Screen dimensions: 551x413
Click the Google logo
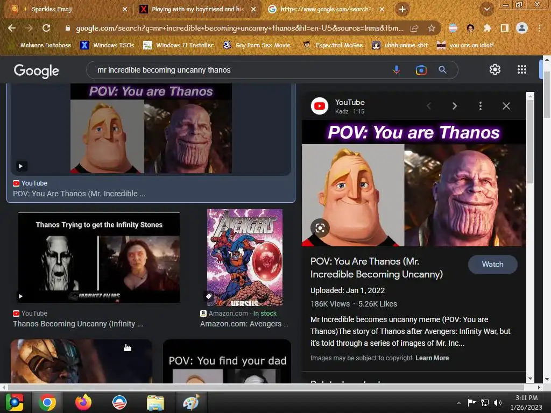(x=37, y=71)
